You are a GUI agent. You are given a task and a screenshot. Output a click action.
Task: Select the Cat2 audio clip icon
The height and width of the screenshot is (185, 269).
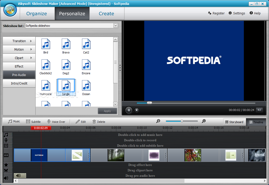coord(86,44)
